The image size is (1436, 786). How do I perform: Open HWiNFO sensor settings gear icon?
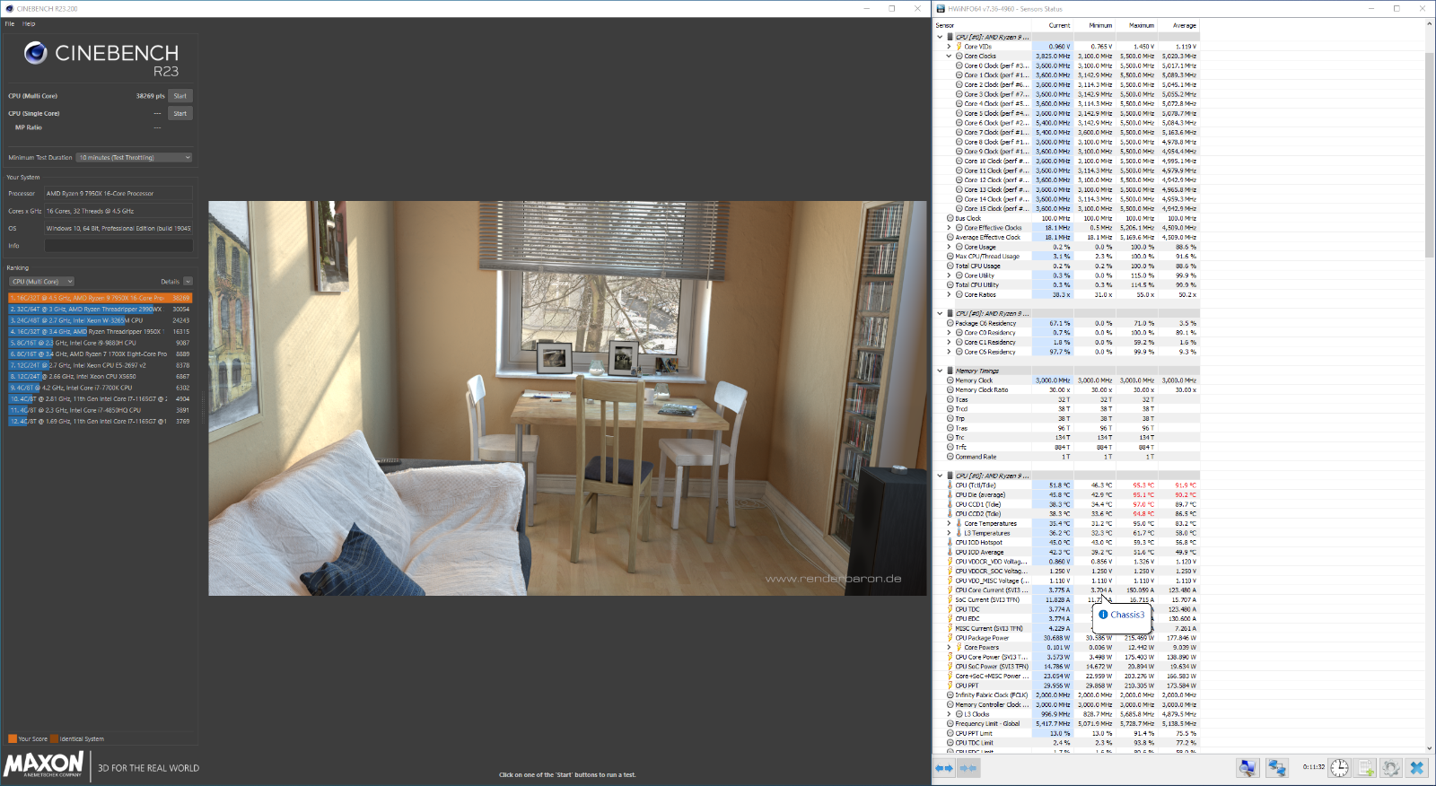(x=1391, y=768)
